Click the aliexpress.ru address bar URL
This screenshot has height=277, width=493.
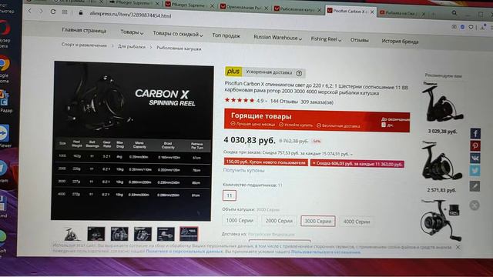coord(130,14)
